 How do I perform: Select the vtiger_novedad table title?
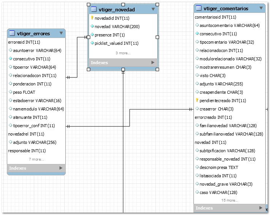tap(117, 9)
